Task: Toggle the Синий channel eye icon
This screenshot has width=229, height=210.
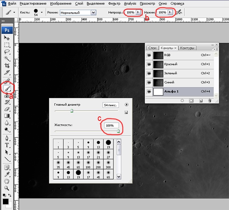Action: pyautogui.click(x=149, y=82)
